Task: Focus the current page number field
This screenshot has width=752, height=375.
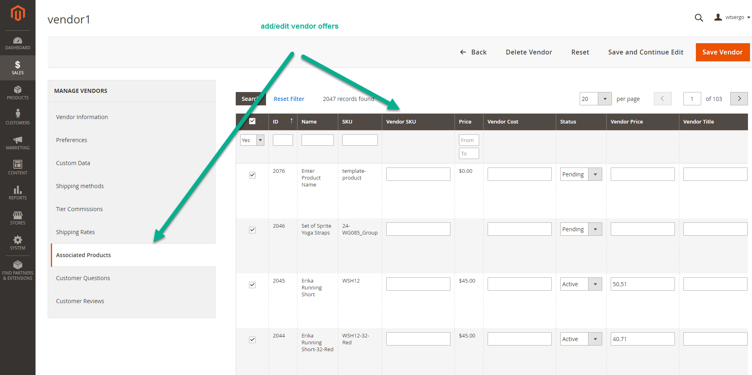Action: tap(692, 99)
